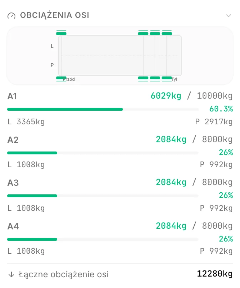The width and height of the screenshot is (240, 288).
Task: Click the middle rear axle top wheel marker
Action: (x=155, y=34)
